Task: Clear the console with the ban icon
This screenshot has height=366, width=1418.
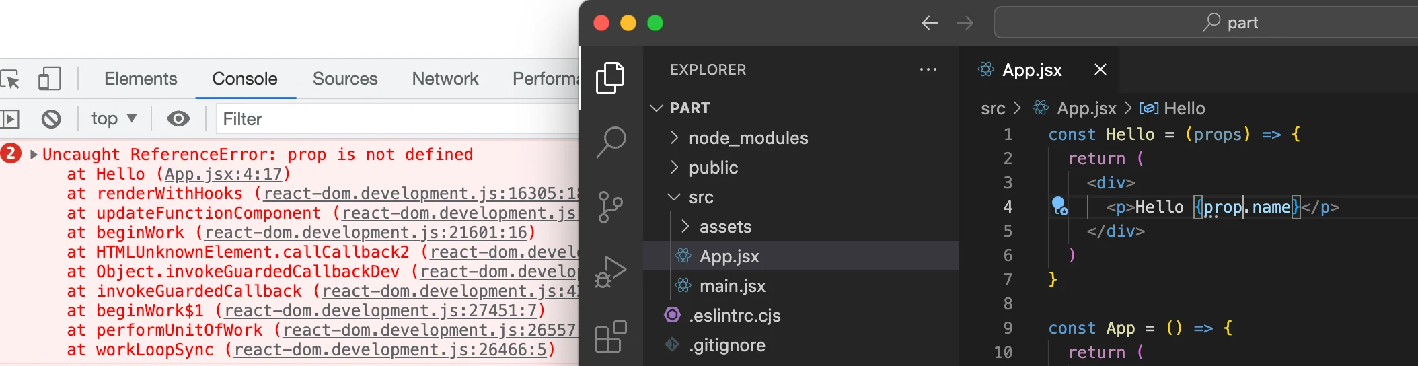Action: coord(51,119)
